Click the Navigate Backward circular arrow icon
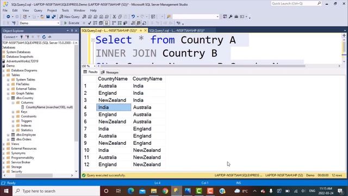The height and width of the screenshot is (196, 348). point(8,17)
